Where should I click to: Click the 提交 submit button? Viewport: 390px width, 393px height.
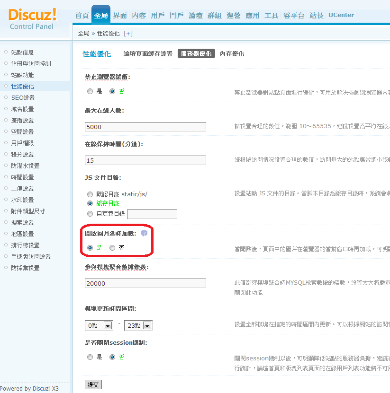click(93, 384)
